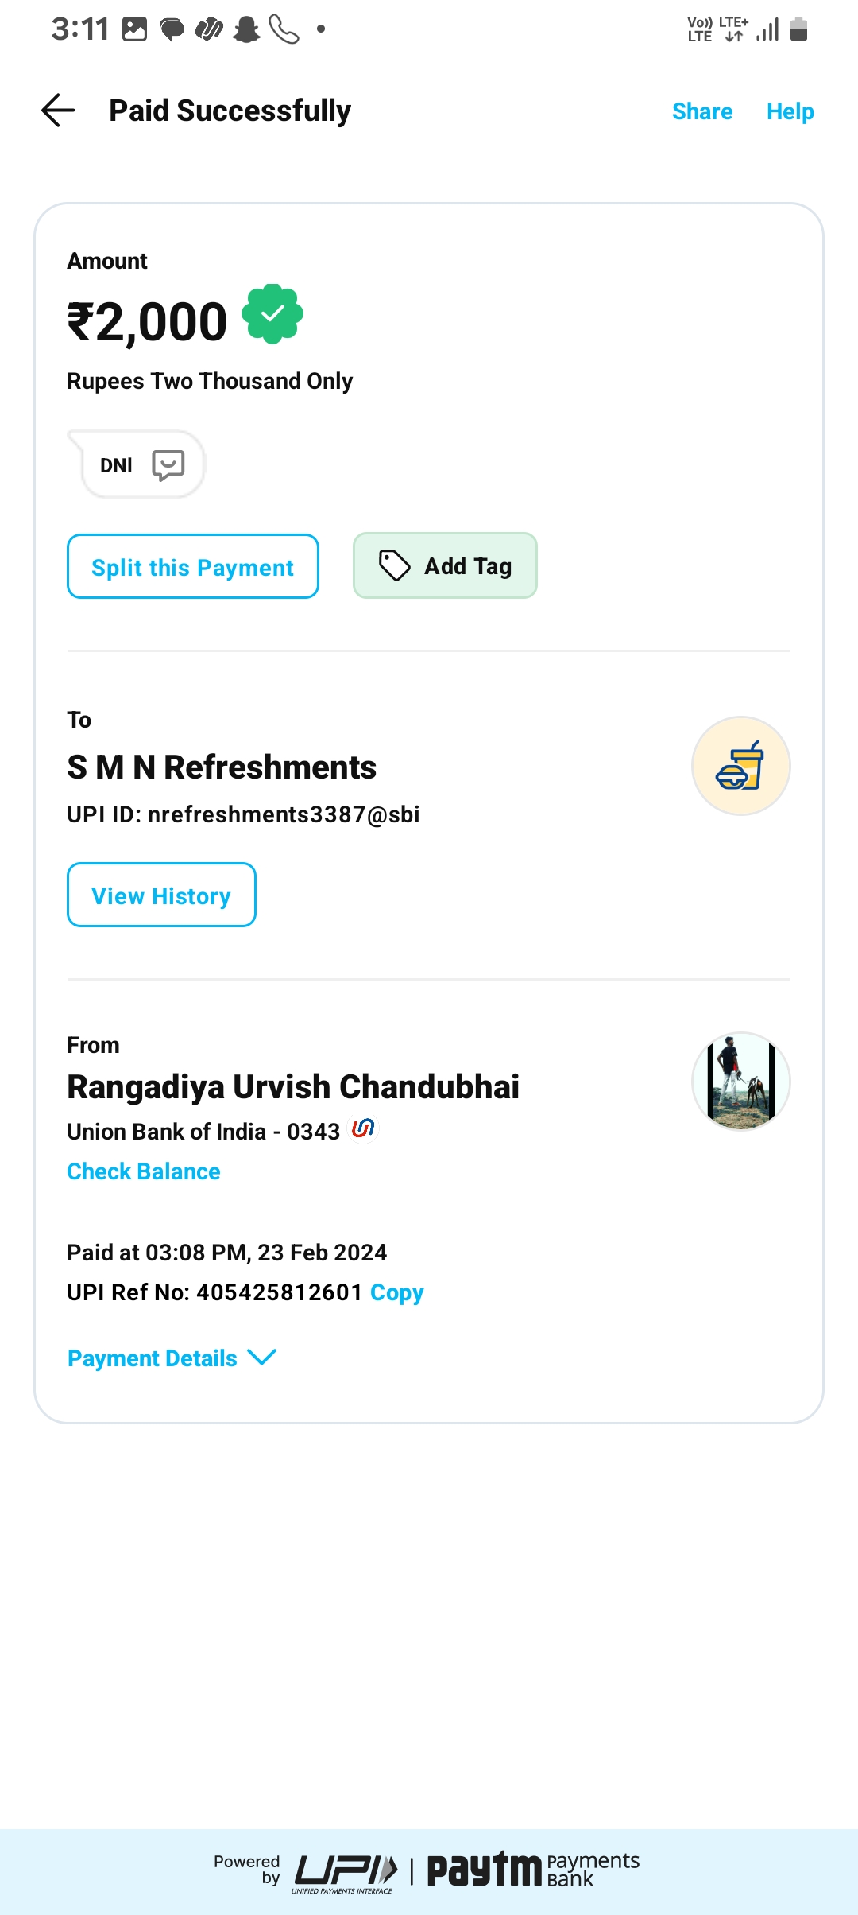Tap the Paytm Payments Bank logo
This screenshot has width=858, height=1915.
click(x=533, y=1870)
